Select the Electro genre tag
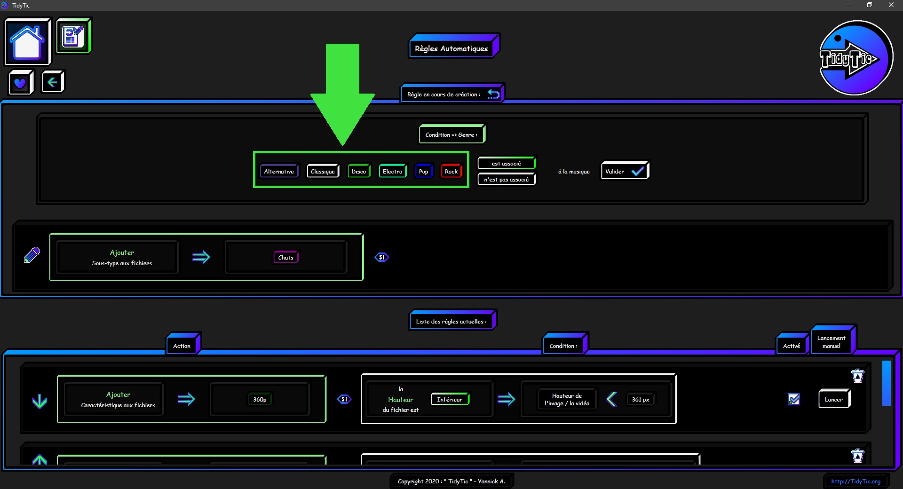903x489 pixels. point(392,172)
